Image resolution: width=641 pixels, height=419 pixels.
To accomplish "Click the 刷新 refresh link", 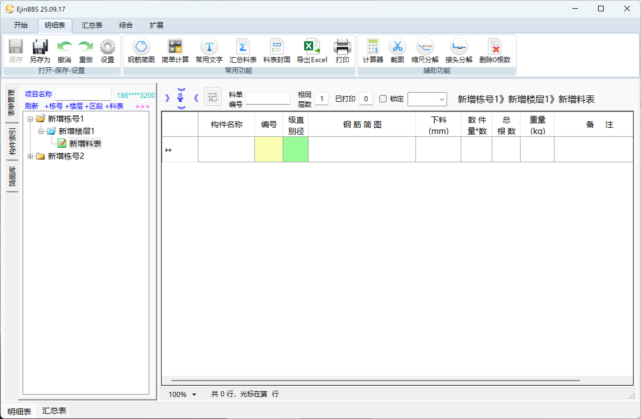I will pyautogui.click(x=31, y=106).
